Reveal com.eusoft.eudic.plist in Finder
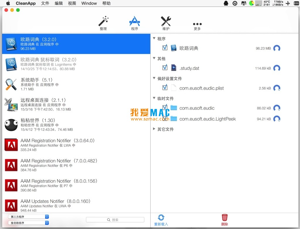This screenshot has width=300, height=229. (277, 88)
